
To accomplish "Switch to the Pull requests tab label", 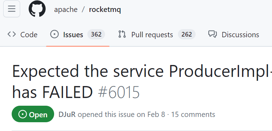I will (152, 35).
